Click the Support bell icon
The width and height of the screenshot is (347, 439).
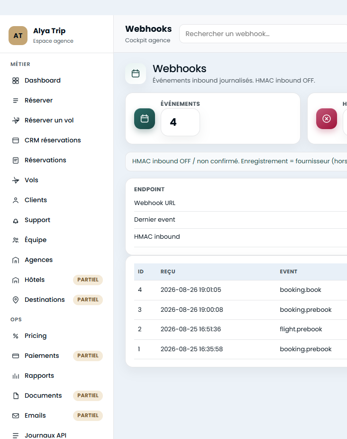coord(16,220)
